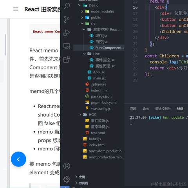The height and width of the screenshot is (188, 188).
Task: Switch to 调试控制台 debug console tab
Action: [163, 109]
